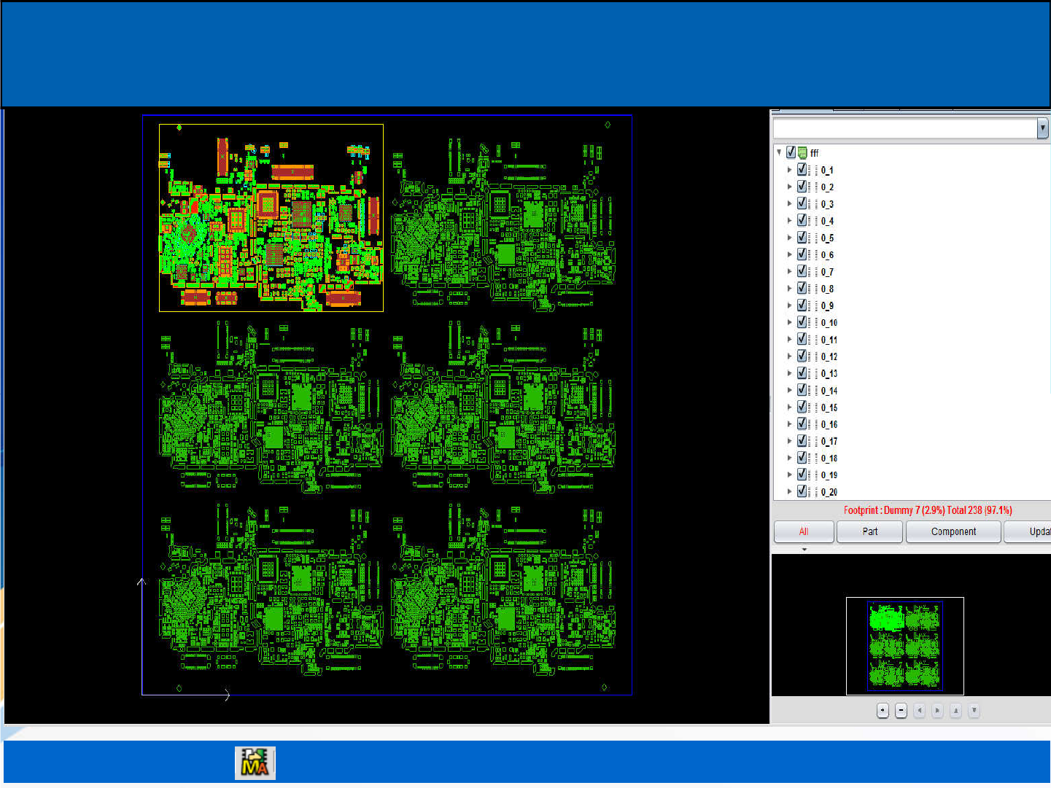Pan preview right with arrow button
This screenshot has height=788, width=1051.
pos(937,711)
